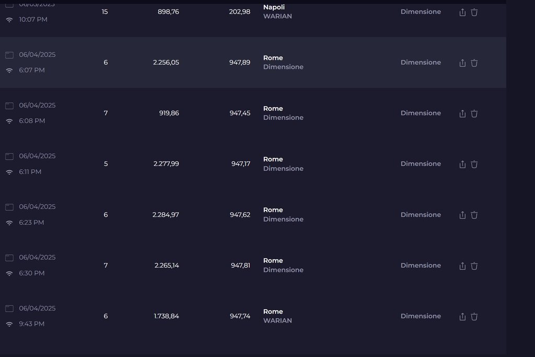The width and height of the screenshot is (535, 357).
Task: Share the 6:23 PM test result
Action: 462,215
